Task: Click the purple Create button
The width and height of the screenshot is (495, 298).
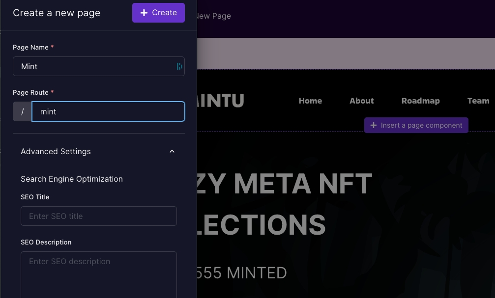Action: 158,13
